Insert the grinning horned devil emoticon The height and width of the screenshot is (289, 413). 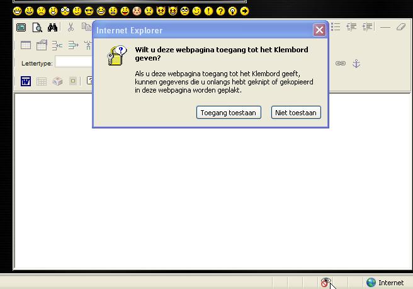pyautogui.click(x=173, y=11)
